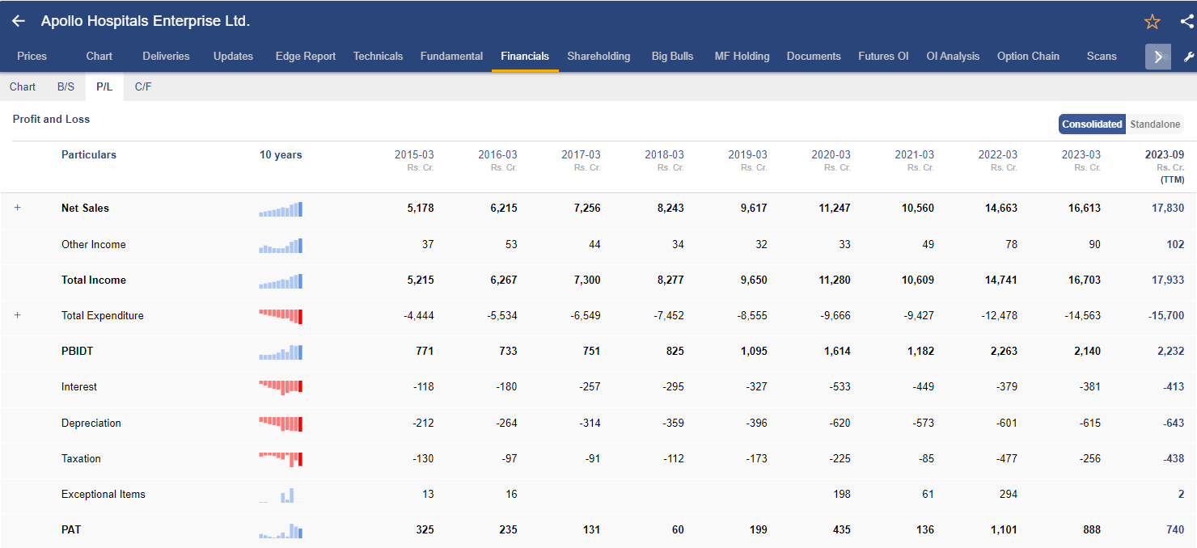Image resolution: width=1197 pixels, height=548 pixels.
Task: Select Consolidated view toggle
Action: 1092,124
